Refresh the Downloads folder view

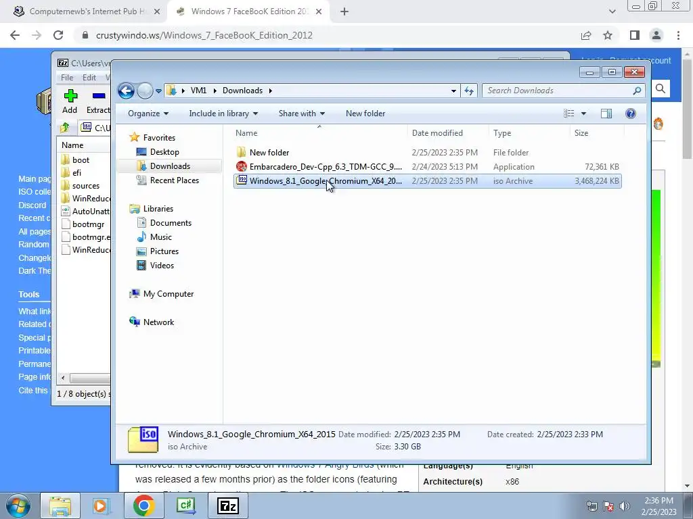(x=469, y=91)
